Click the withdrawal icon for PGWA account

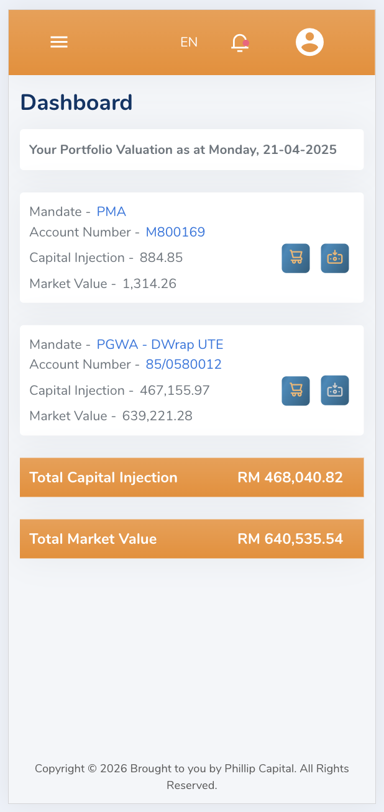(x=335, y=390)
